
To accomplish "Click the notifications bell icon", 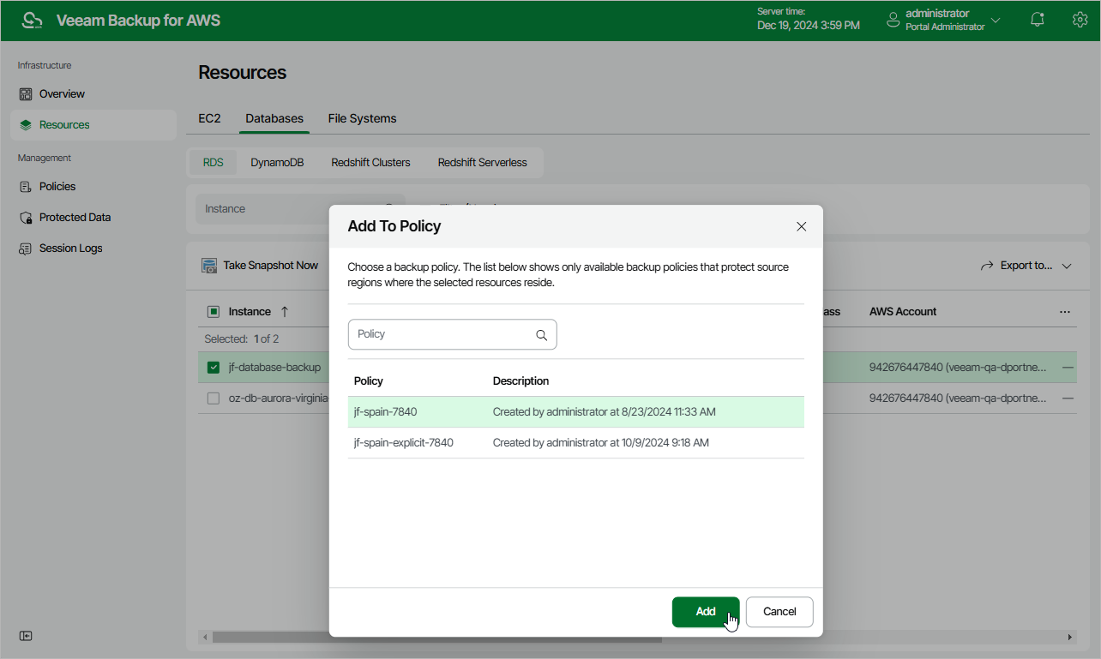I will 1038,20.
